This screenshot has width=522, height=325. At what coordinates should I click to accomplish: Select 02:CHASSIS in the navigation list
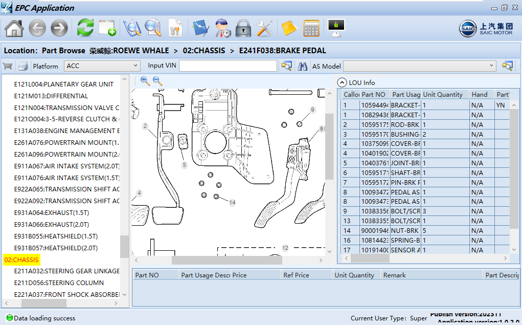click(x=21, y=259)
